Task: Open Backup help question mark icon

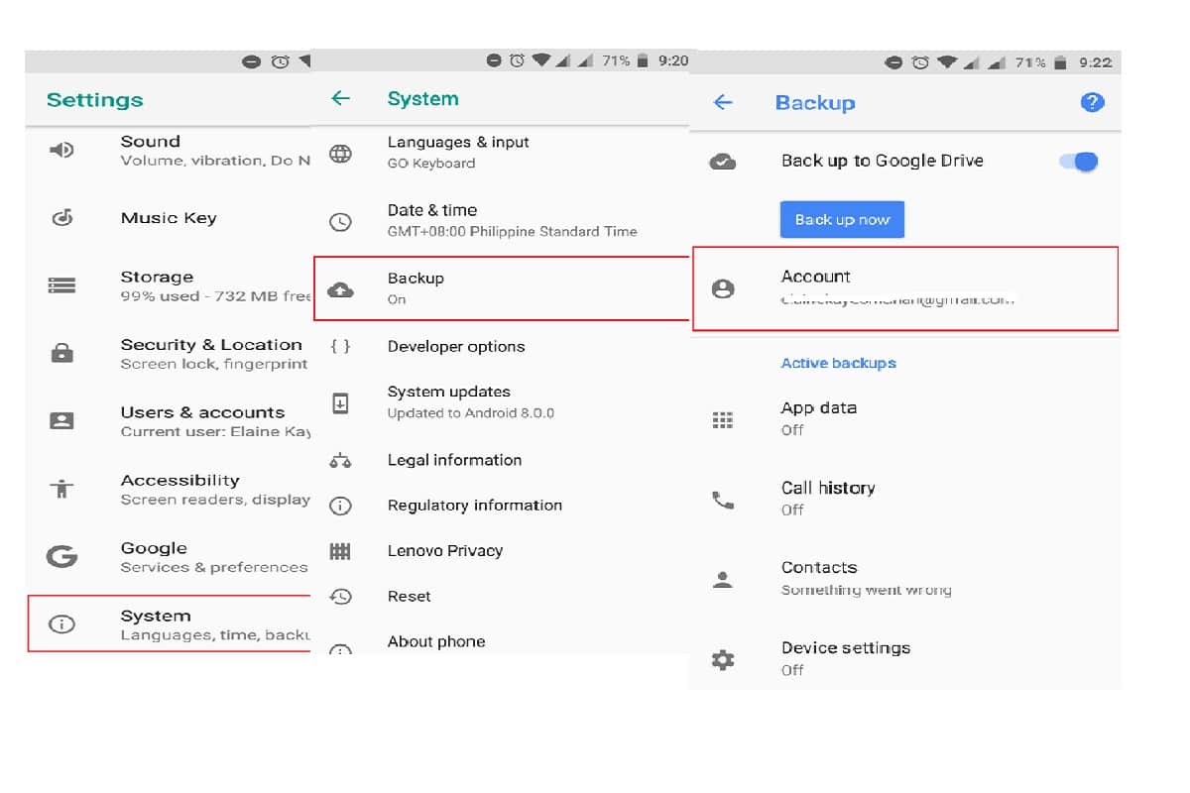Action: pos(1092,102)
